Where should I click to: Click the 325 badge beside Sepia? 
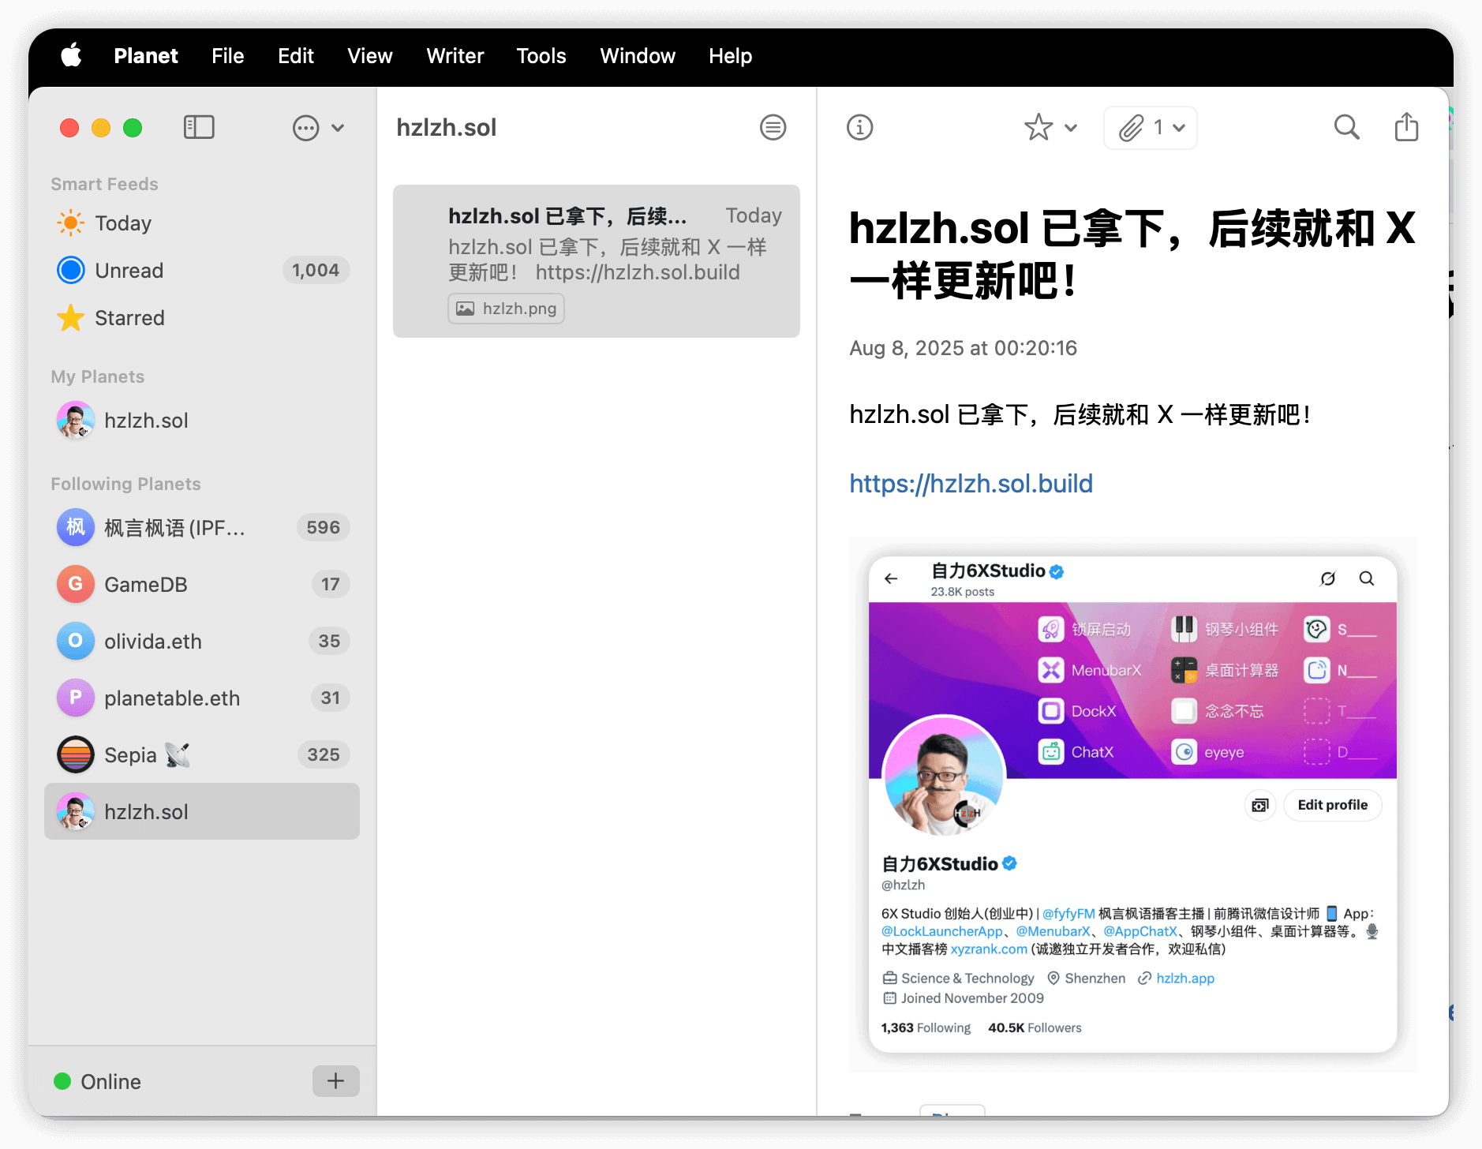(324, 754)
